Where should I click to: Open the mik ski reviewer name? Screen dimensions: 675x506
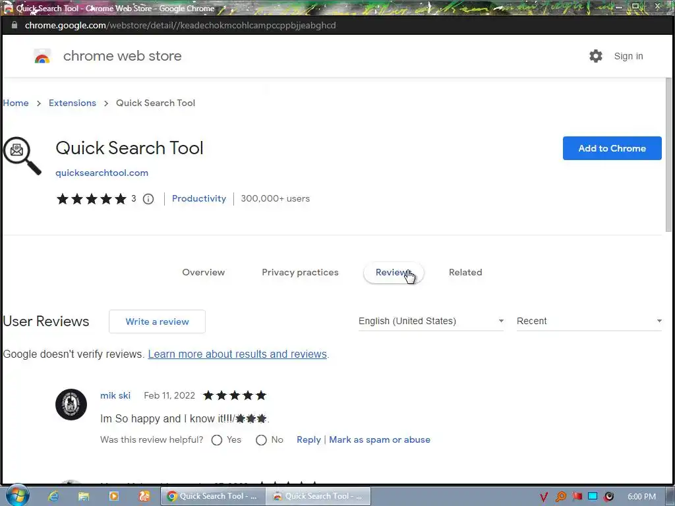115,395
